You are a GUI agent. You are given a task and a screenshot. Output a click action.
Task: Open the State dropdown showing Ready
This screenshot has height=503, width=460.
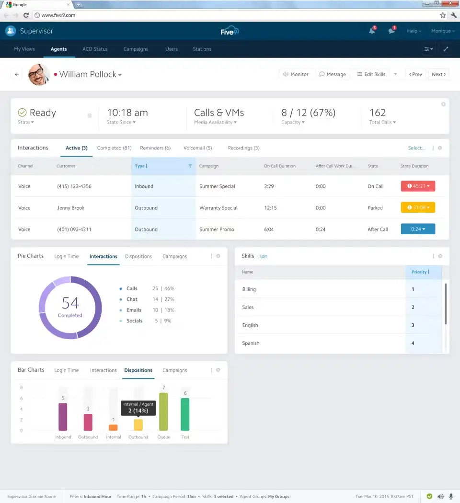point(26,122)
